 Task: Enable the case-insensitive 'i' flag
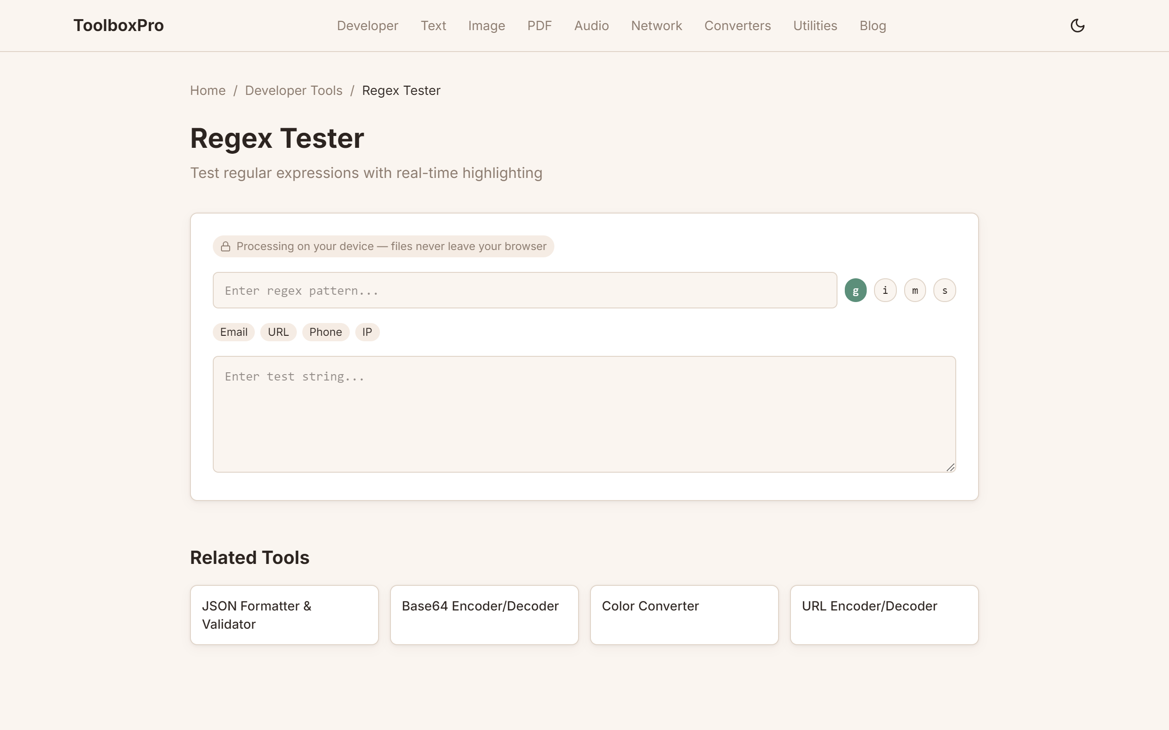point(885,290)
